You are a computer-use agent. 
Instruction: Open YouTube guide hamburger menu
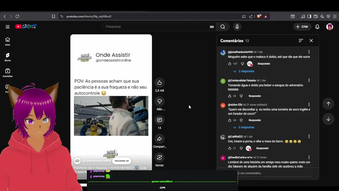pos(8,27)
